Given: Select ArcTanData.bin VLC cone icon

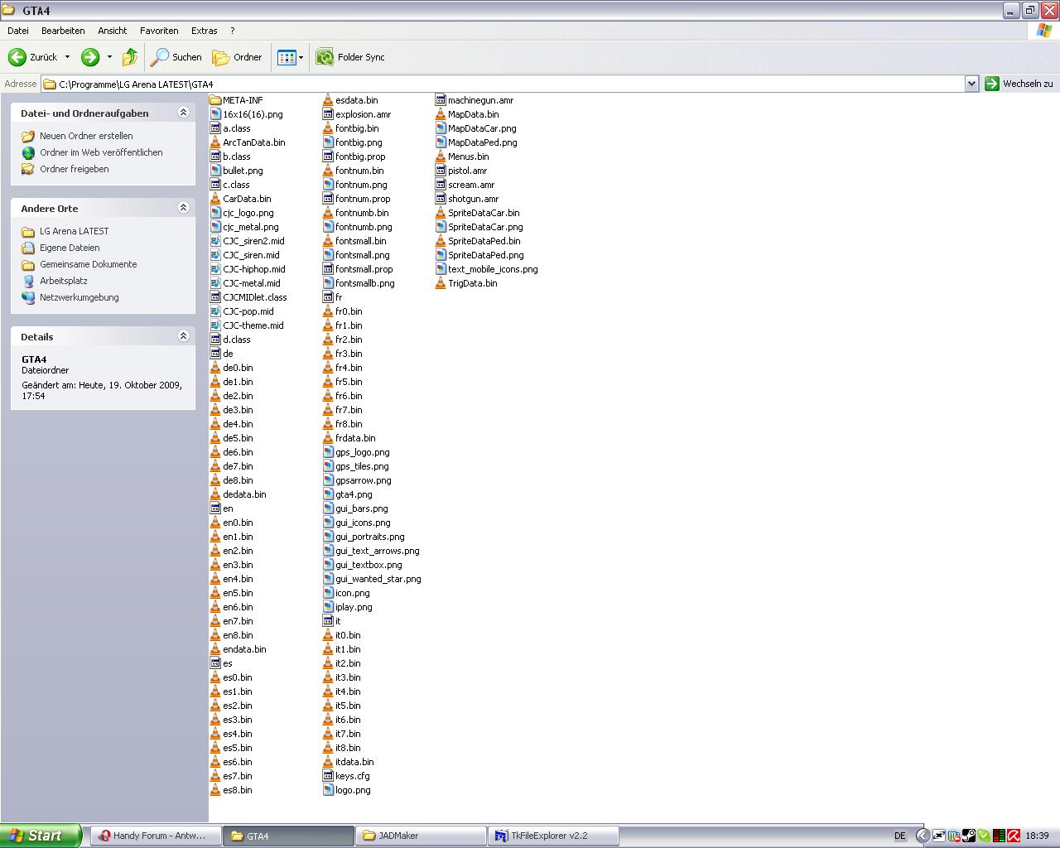Looking at the screenshot, I should 215,142.
